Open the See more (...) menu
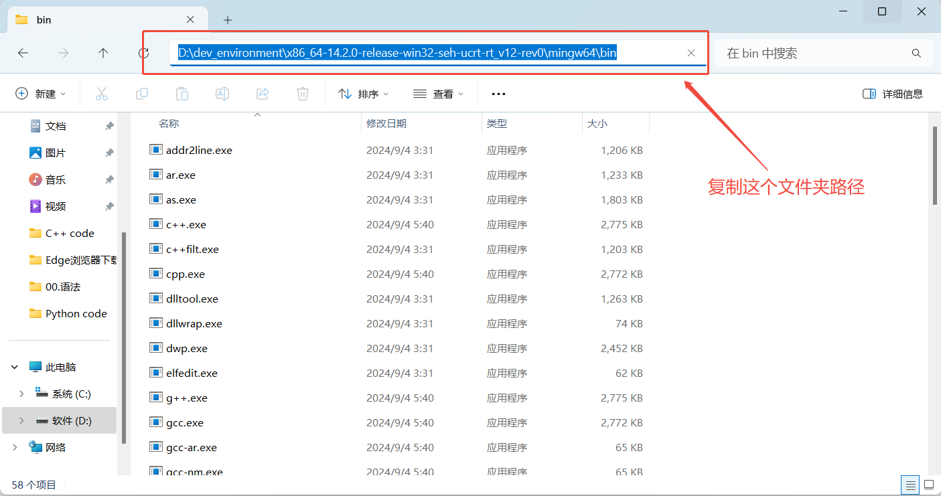 point(498,94)
